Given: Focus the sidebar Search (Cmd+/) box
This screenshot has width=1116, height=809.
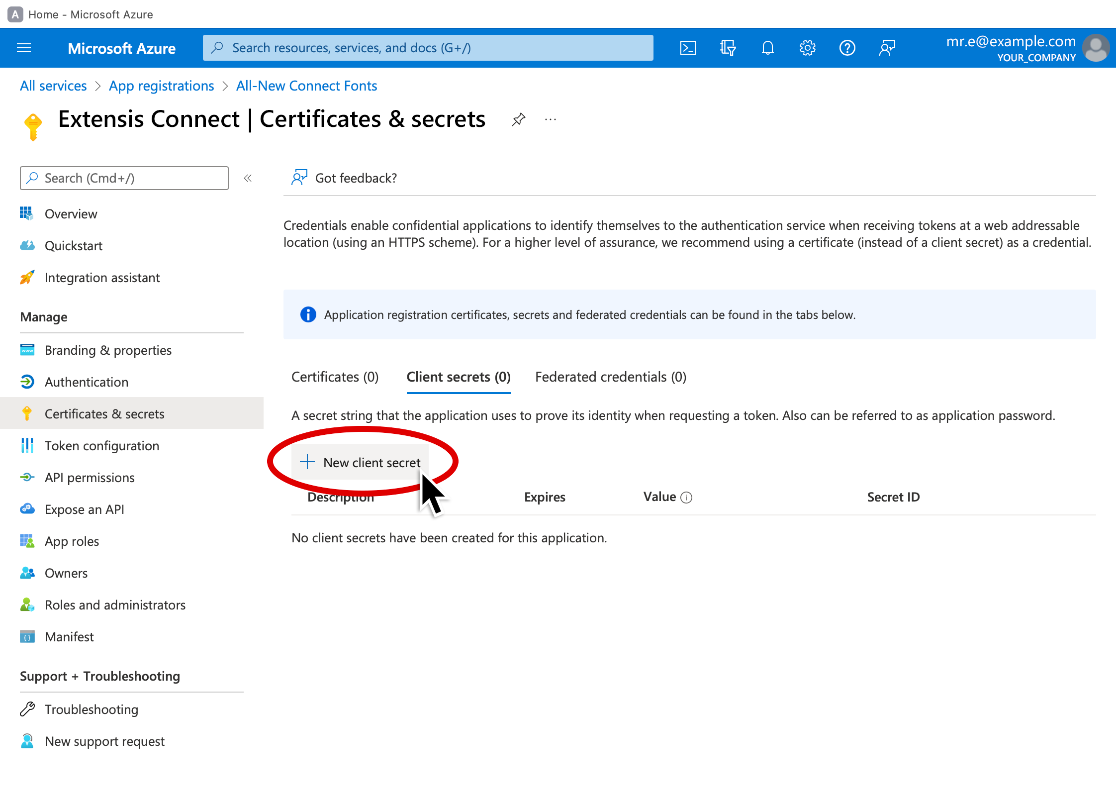Looking at the screenshot, I should pyautogui.click(x=124, y=178).
